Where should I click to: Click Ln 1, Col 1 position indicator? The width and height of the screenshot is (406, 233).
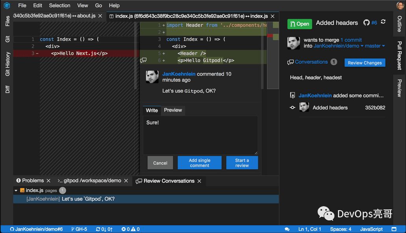click(x=310, y=229)
